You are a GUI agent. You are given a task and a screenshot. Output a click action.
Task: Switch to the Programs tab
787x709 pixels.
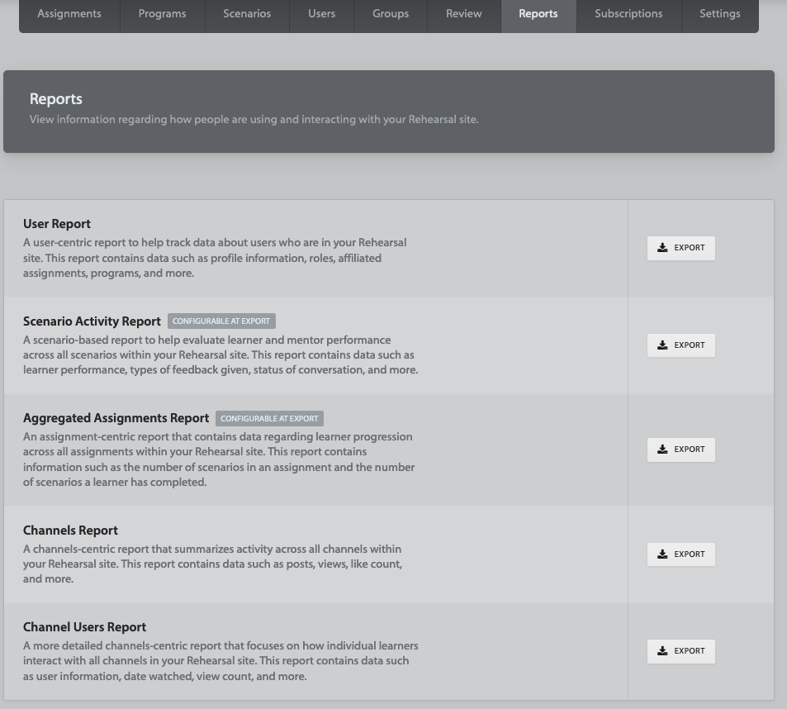tap(162, 14)
